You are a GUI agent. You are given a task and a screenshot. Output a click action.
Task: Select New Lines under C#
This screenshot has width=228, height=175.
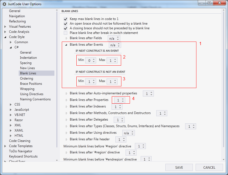(27, 68)
